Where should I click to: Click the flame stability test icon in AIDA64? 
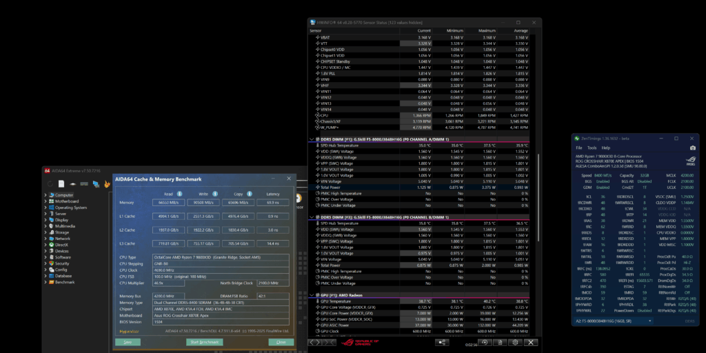(x=107, y=183)
